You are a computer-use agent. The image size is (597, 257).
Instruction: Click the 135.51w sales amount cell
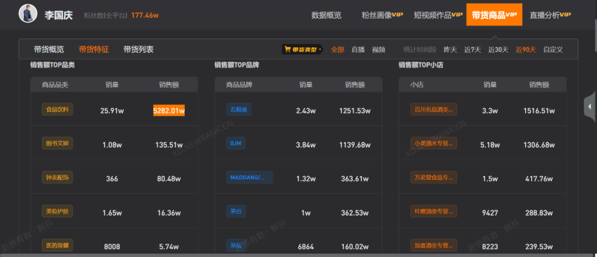[169, 144]
